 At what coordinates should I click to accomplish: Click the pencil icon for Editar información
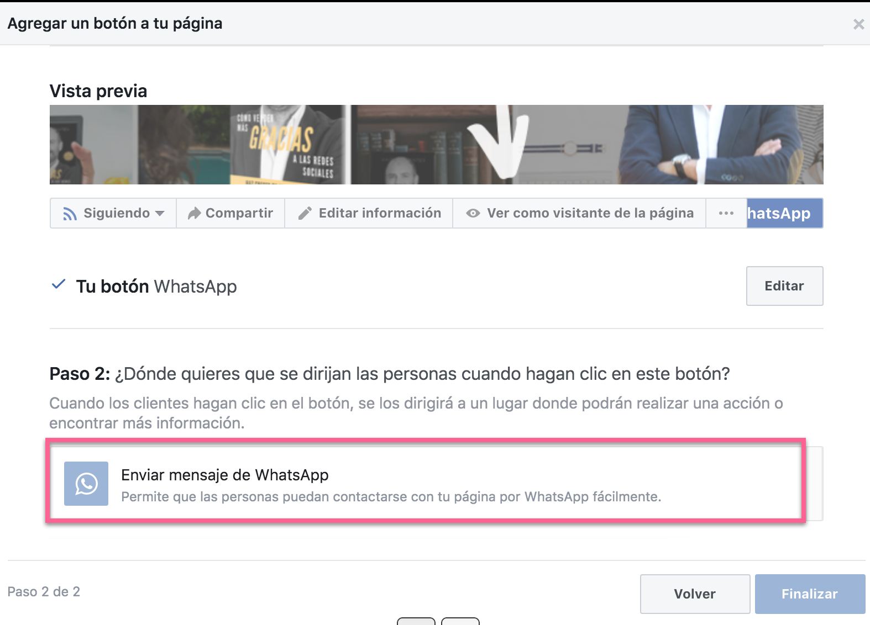tap(305, 213)
